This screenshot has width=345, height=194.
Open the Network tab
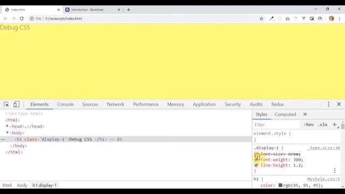(115, 104)
